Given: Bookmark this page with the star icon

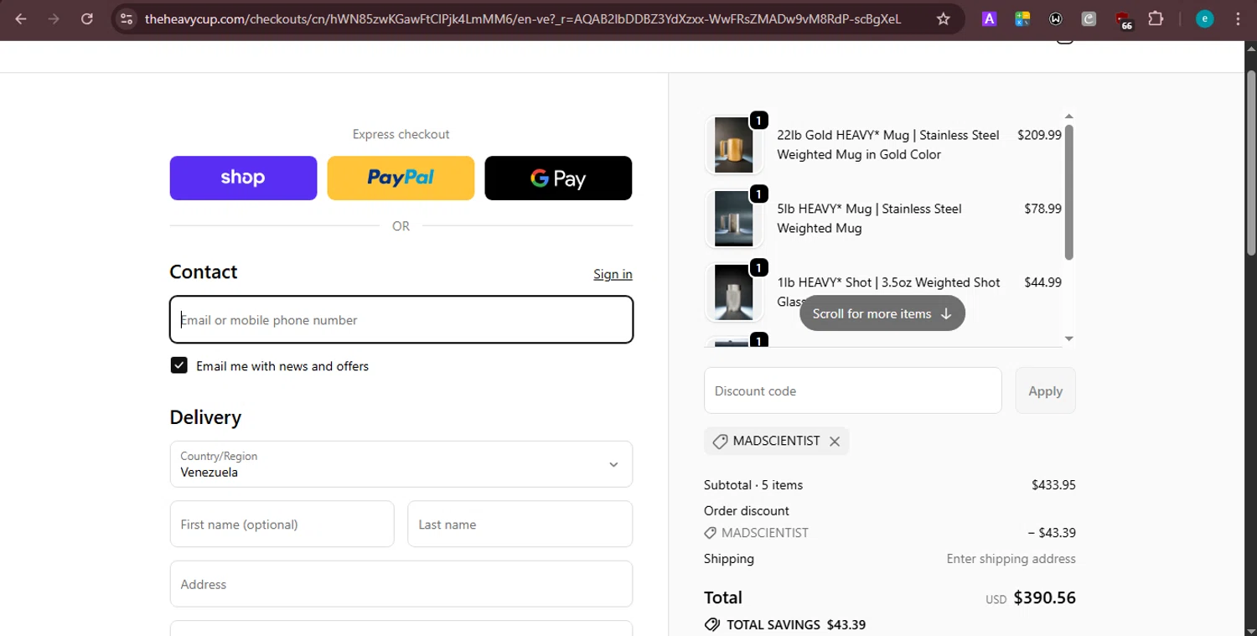Looking at the screenshot, I should (943, 18).
